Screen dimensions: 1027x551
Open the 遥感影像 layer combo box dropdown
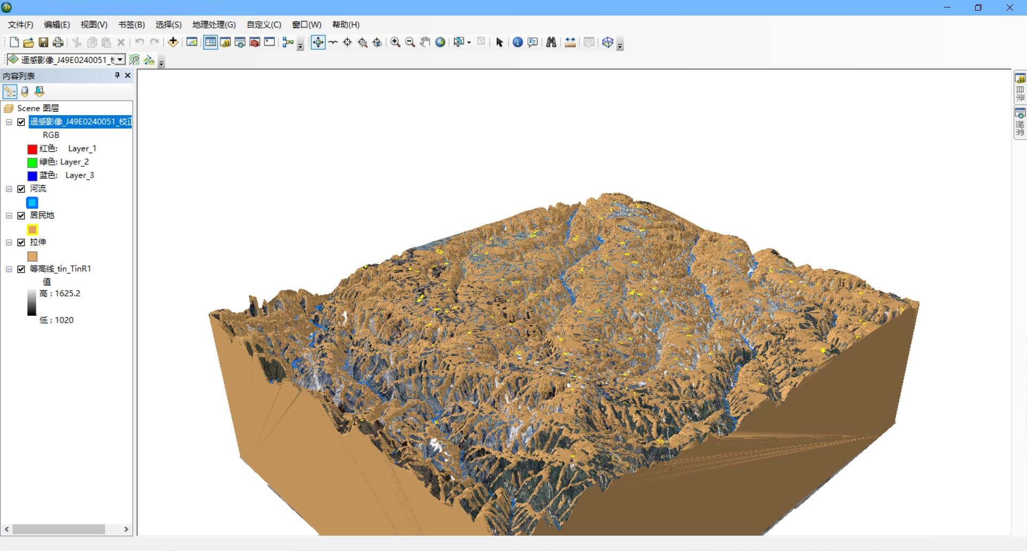pyautogui.click(x=120, y=59)
